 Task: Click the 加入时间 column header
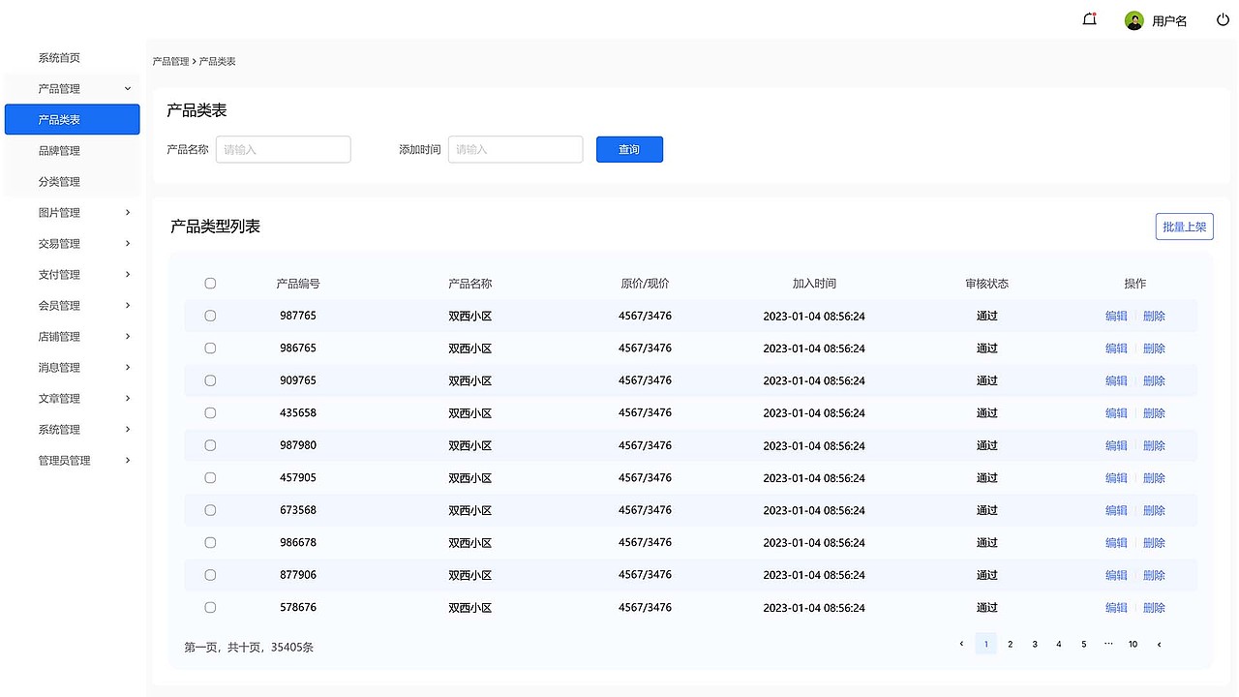point(814,284)
